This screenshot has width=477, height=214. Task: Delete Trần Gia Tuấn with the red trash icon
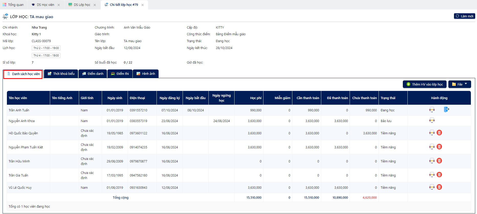439,175
